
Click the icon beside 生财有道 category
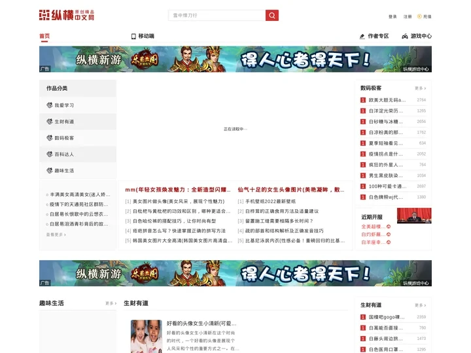(50, 122)
